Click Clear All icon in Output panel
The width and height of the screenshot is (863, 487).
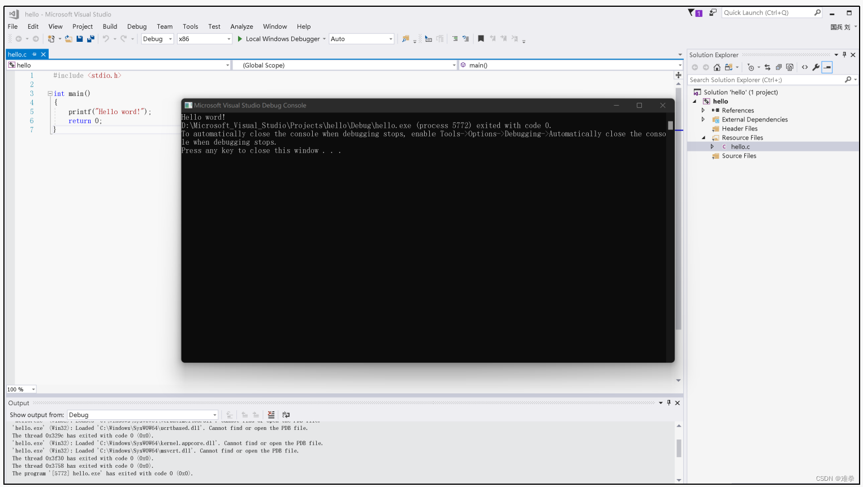pos(271,415)
